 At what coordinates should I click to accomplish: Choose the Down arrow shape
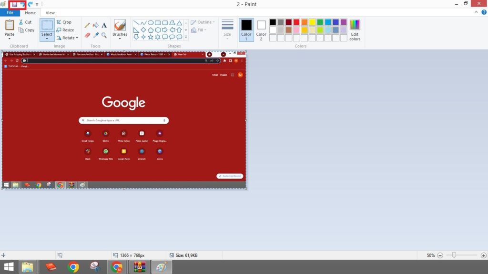(136, 37)
